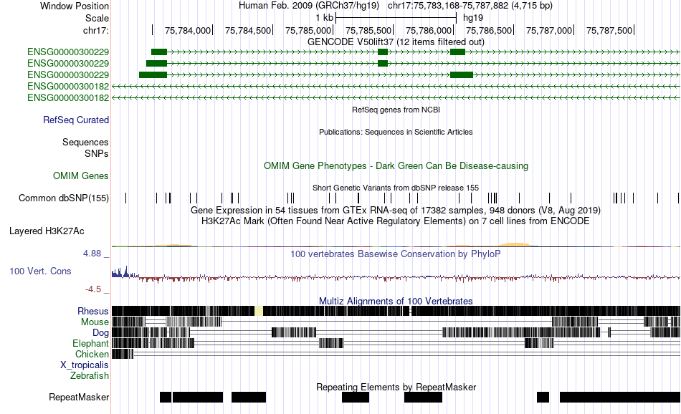Select the Elephant alignment row label

tap(90, 344)
